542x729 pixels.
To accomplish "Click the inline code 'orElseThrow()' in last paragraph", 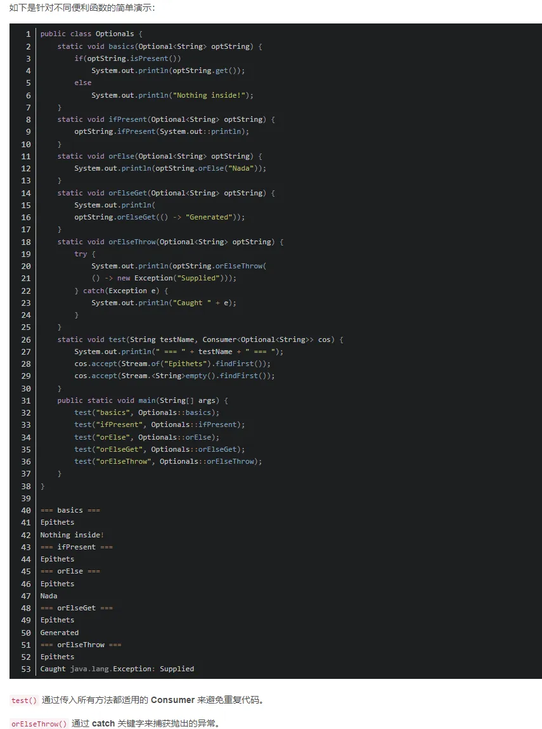I will [x=39, y=723].
